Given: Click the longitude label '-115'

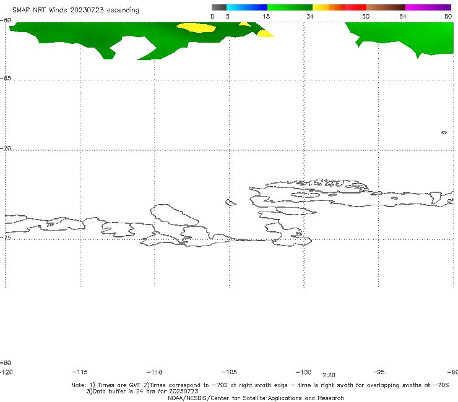Looking at the screenshot, I should point(80,372).
